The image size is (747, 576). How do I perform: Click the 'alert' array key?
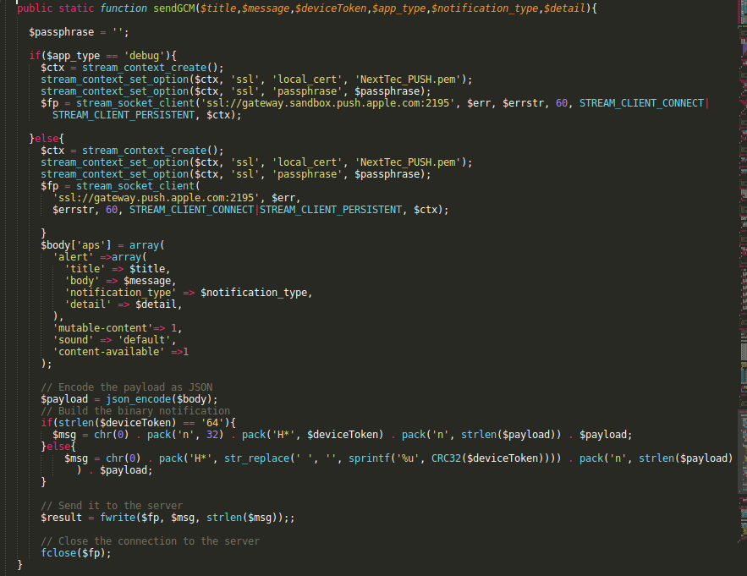click(x=73, y=257)
